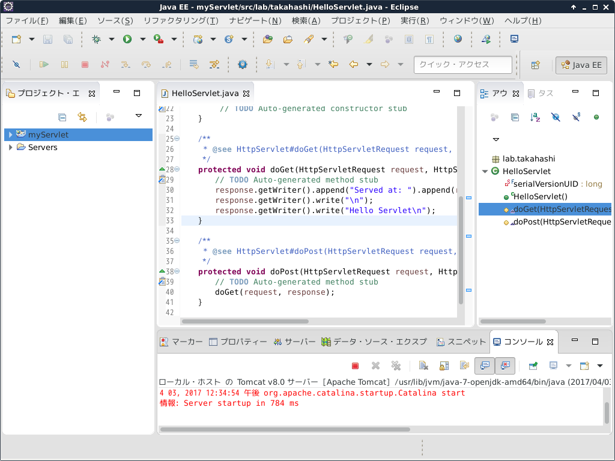
Task: Click the Step Over icon
Action: click(x=146, y=64)
